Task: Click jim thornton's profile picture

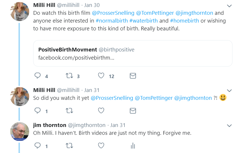Action: coord(20,132)
